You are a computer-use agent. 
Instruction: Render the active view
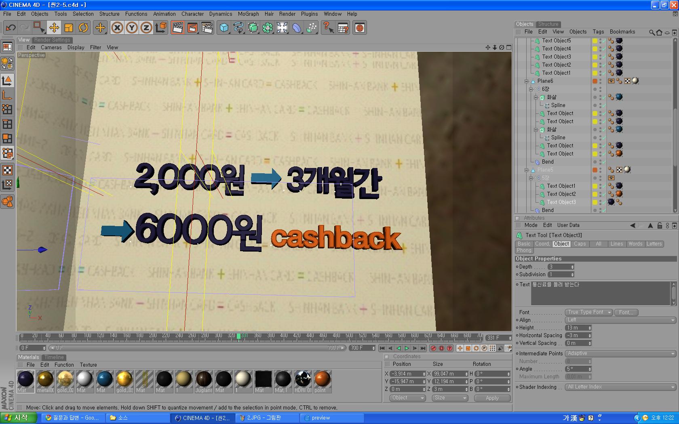pos(177,28)
